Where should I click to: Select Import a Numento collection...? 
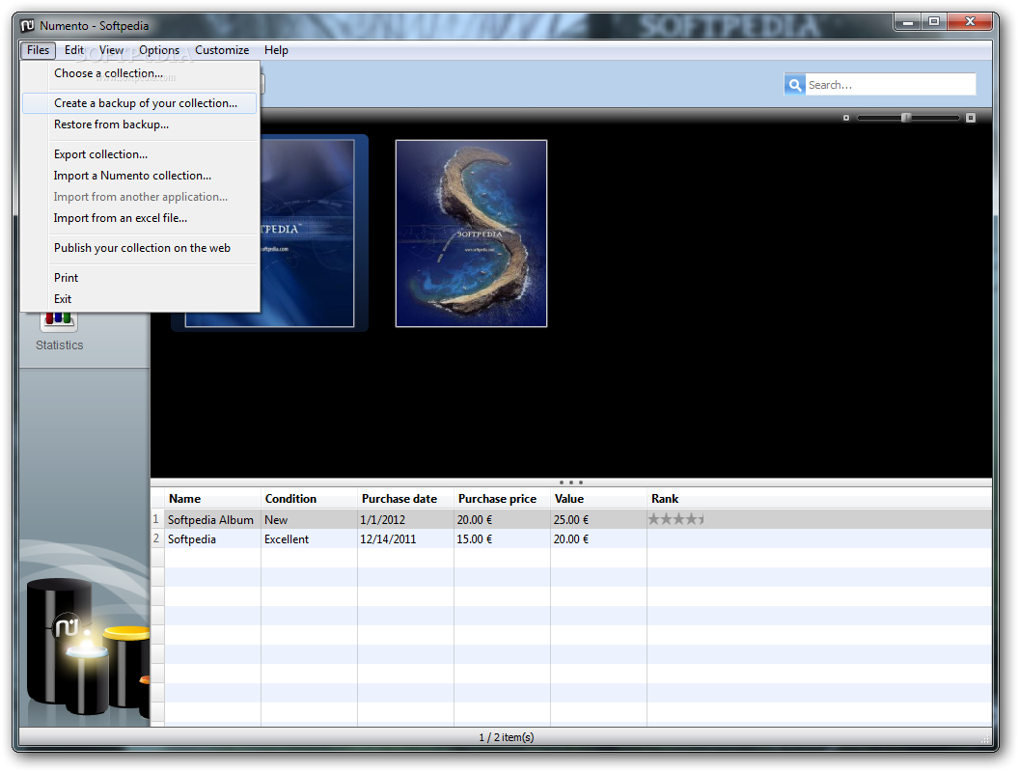[x=140, y=176]
